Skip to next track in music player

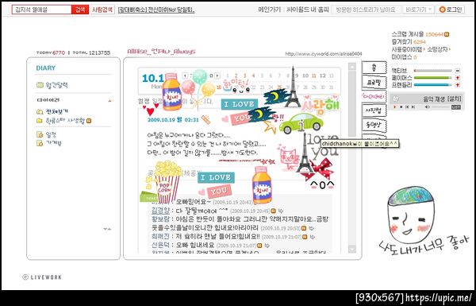point(413,107)
